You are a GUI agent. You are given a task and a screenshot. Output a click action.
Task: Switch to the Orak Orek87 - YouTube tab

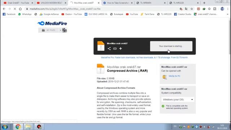(18, 3)
